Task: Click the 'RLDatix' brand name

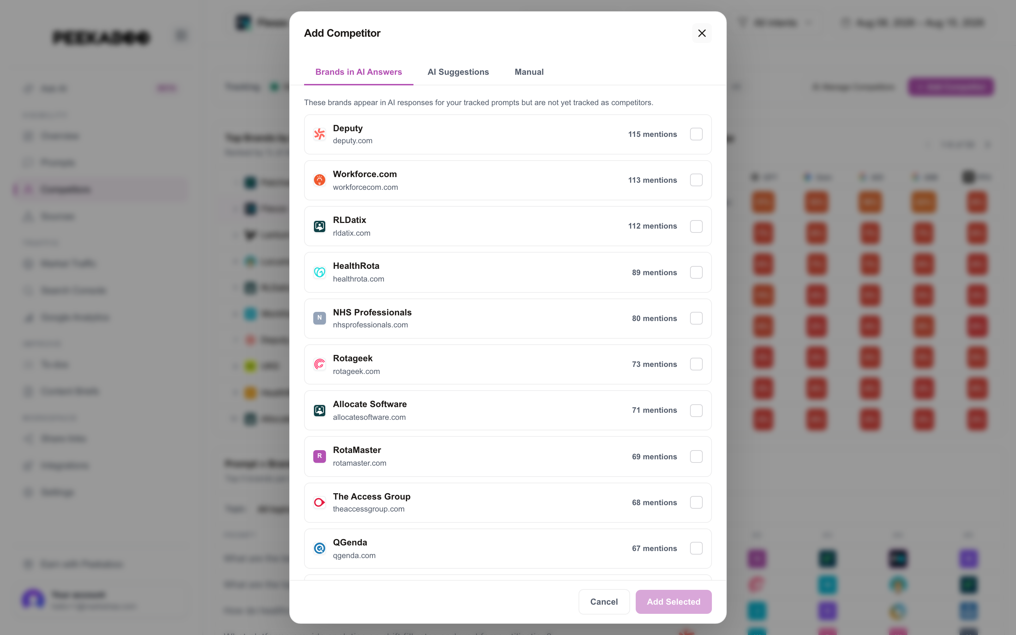Action: 349,220
